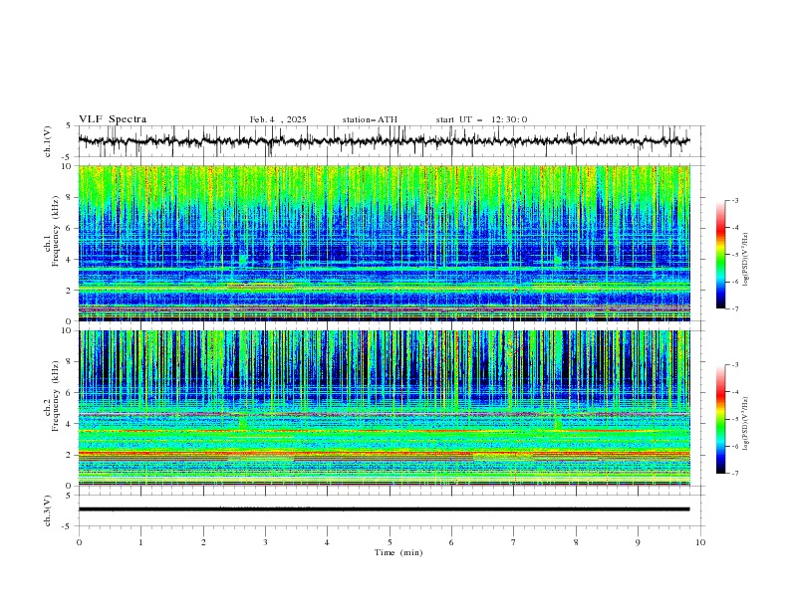
Task: Click the ch.1 colorbar log(PSD) label
Action: pyautogui.click(x=745, y=260)
